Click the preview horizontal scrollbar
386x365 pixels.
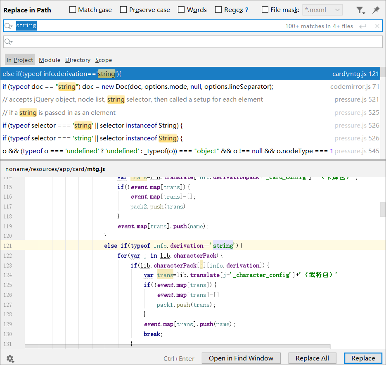[178, 347]
